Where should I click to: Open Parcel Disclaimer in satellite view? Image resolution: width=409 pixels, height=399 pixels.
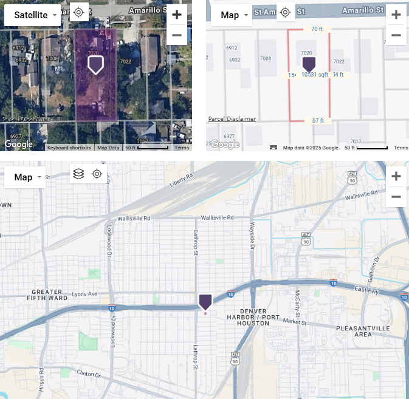click(x=26, y=119)
